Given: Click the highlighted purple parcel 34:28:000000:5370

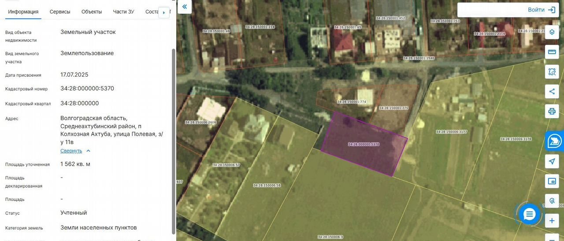Looking at the screenshot, I should tap(364, 144).
